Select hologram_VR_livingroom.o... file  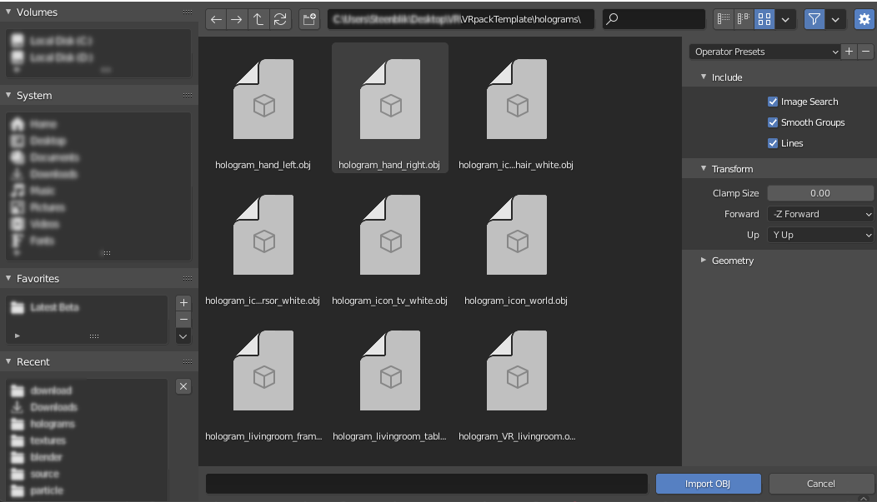coord(516,379)
